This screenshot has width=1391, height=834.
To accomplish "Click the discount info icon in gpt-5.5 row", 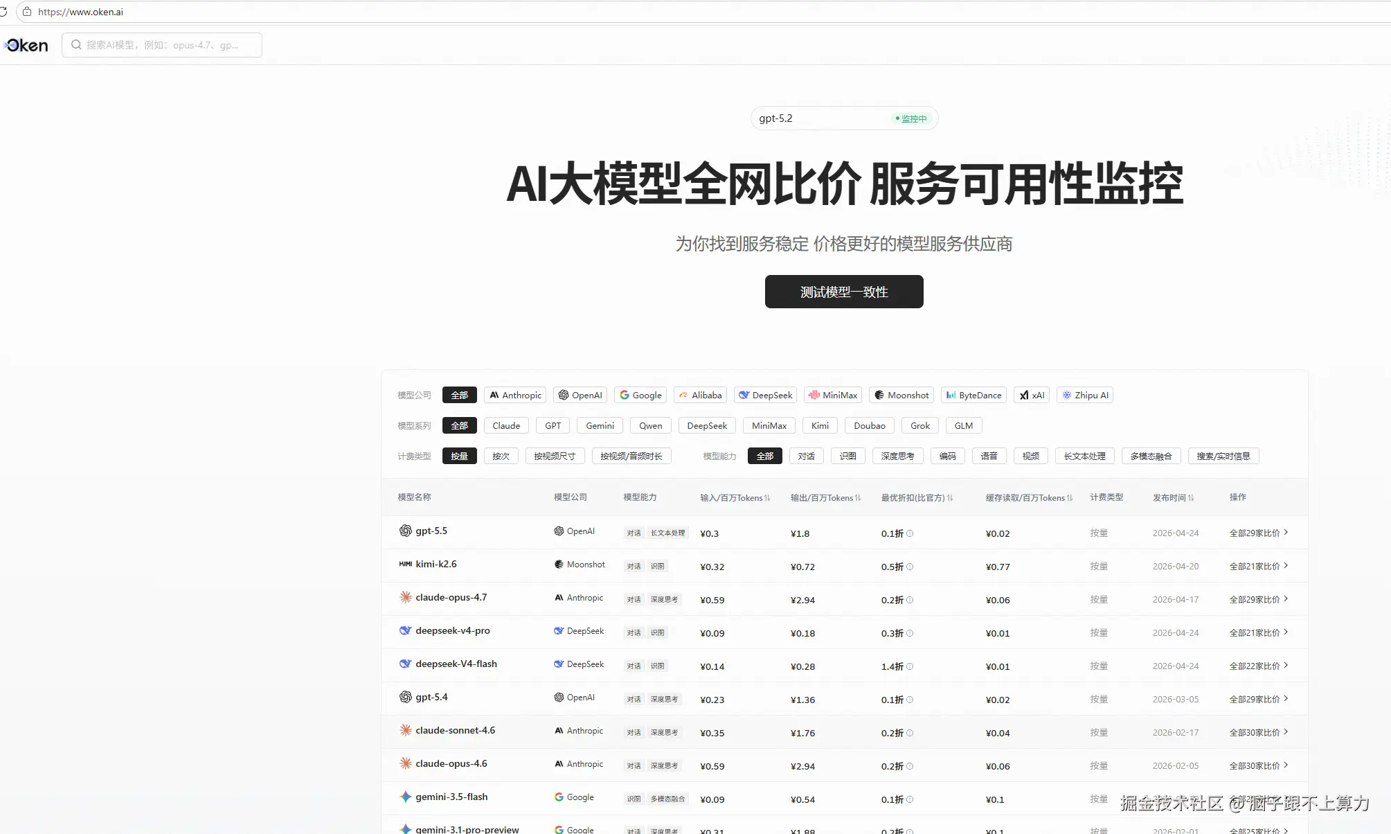I will [910, 533].
